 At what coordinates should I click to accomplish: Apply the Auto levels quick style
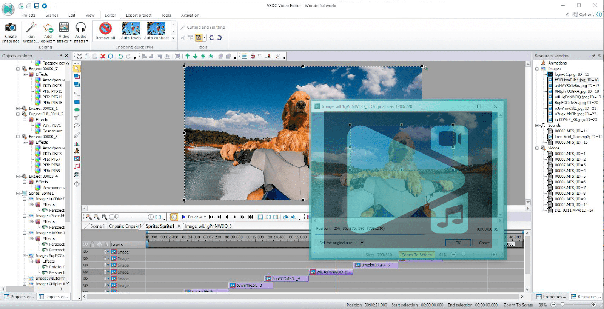[x=131, y=31]
